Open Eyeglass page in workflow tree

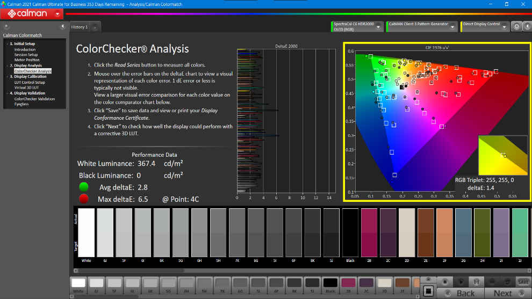pyautogui.click(x=21, y=104)
